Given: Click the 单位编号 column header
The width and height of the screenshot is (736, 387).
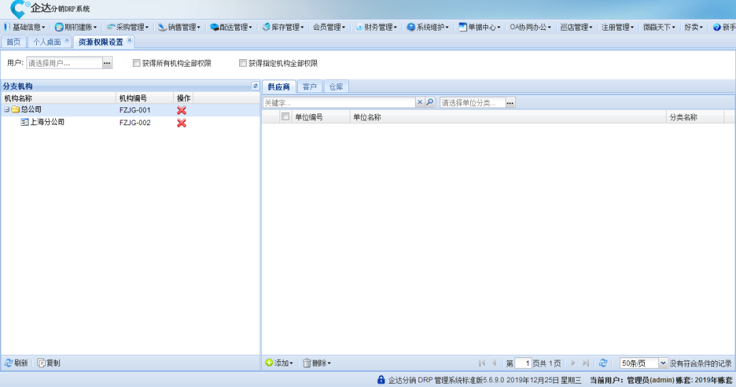Looking at the screenshot, I should click(x=320, y=117).
